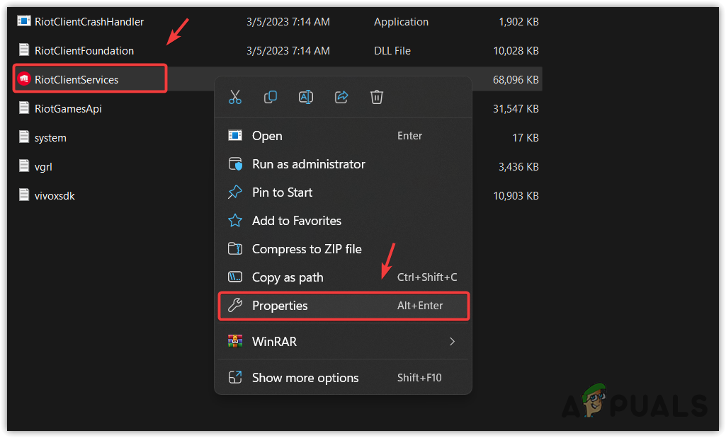Select the vgrl file in the list

(x=47, y=166)
